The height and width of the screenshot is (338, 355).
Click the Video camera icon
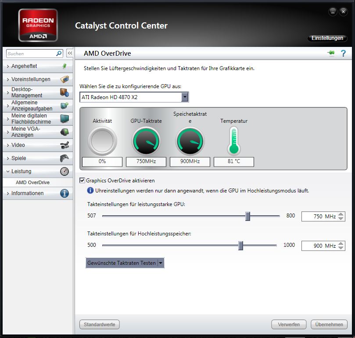coord(65,145)
